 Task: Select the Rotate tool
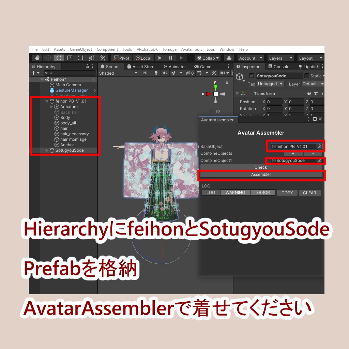59,58
